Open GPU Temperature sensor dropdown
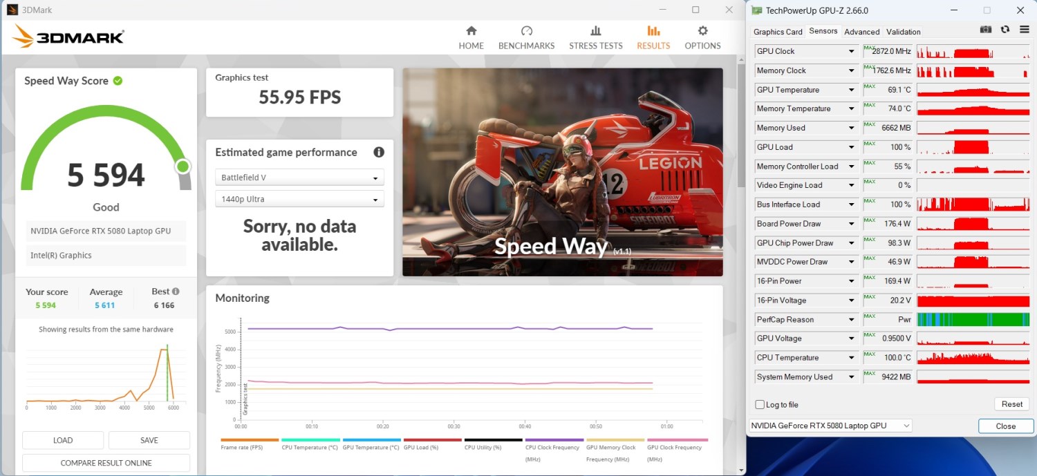This screenshot has width=1037, height=476. click(852, 90)
